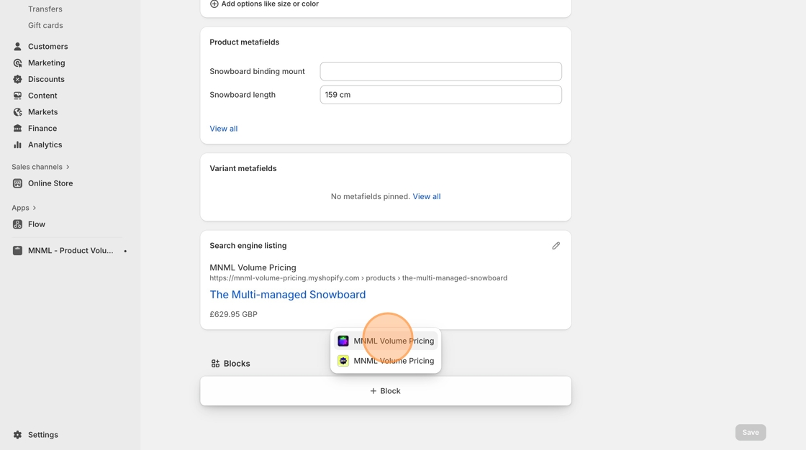Screen dimensions: 806x450
Task: Click the Snowboard length input field
Action: coord(440,95)
